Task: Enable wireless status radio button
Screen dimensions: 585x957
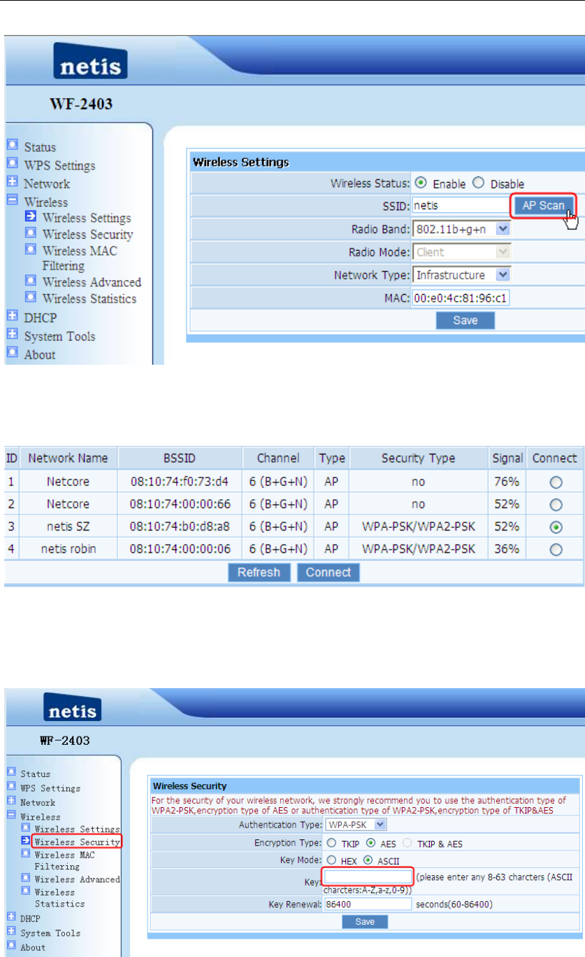Action: [x=421, y=183]
